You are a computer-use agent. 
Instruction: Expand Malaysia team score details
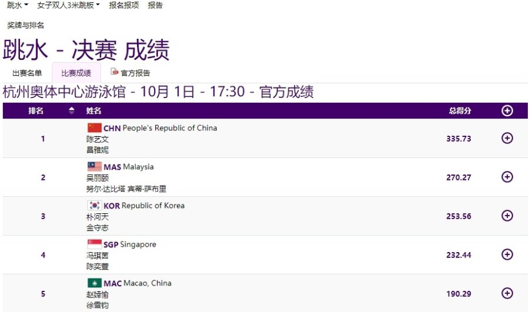(507, 177)
